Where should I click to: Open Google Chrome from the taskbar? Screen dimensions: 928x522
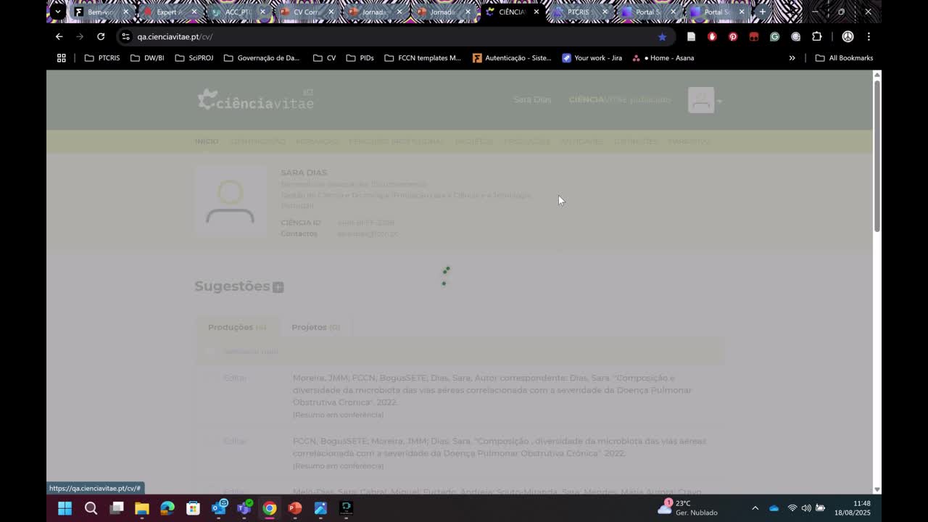270,508
